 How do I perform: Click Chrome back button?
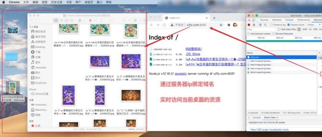pyautogui.click(x=151, y=25)
